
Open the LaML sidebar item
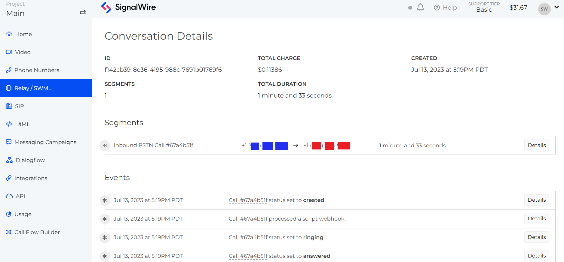(22, 124)
